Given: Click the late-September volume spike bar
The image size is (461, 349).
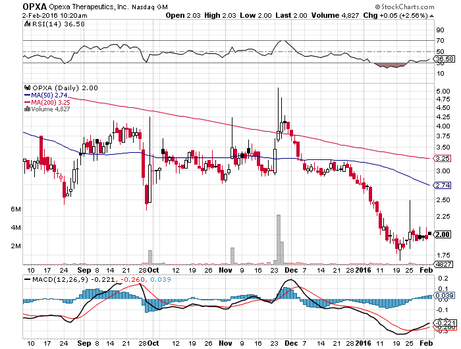Looking at the screenshot, I should [150, 257].
